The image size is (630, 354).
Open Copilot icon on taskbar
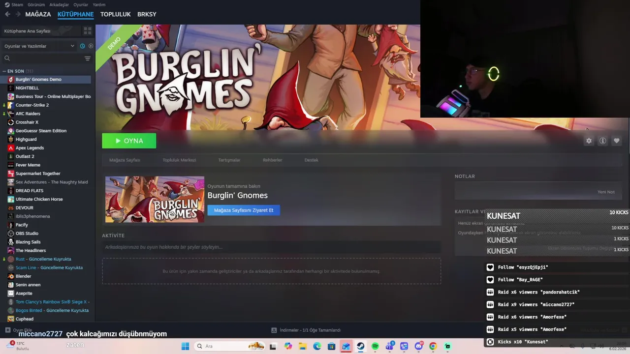[x=288, y=346]
